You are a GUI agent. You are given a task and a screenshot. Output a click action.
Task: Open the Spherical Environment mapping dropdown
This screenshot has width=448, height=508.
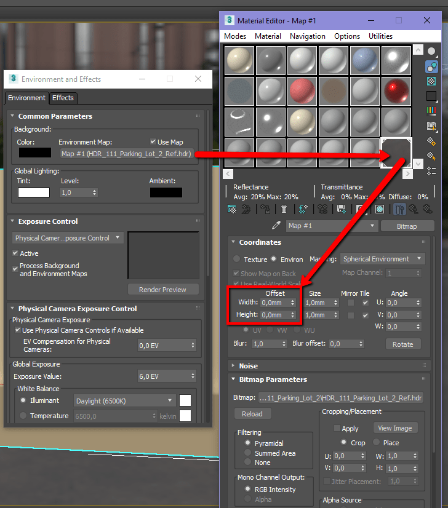[x=383, y=259]
